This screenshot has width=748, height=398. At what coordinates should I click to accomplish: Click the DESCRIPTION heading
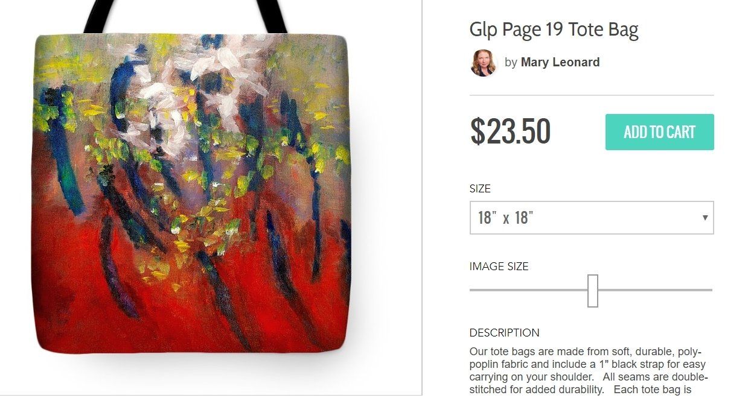[504, 333]
